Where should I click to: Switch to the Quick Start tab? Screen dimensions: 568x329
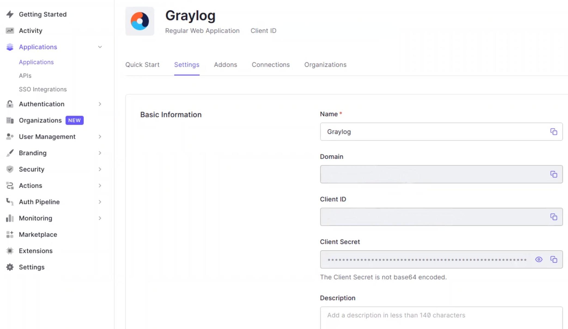click(x=142, y=65)
